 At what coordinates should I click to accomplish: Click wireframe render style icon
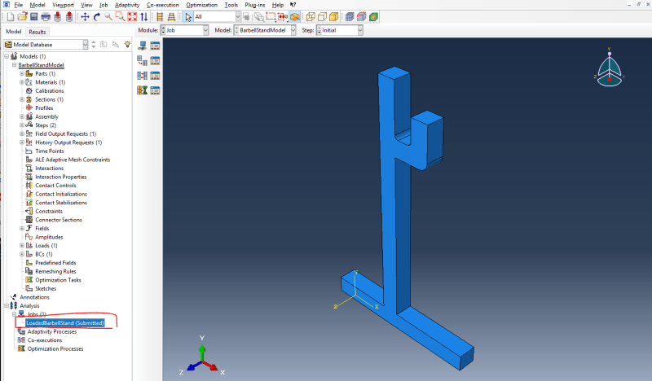click(311, 17)
